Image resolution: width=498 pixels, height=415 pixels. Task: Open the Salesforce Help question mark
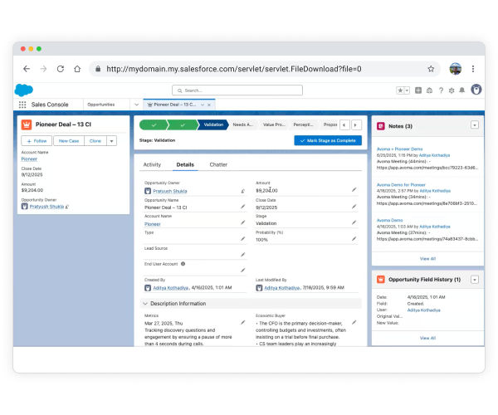click(441, 90)
